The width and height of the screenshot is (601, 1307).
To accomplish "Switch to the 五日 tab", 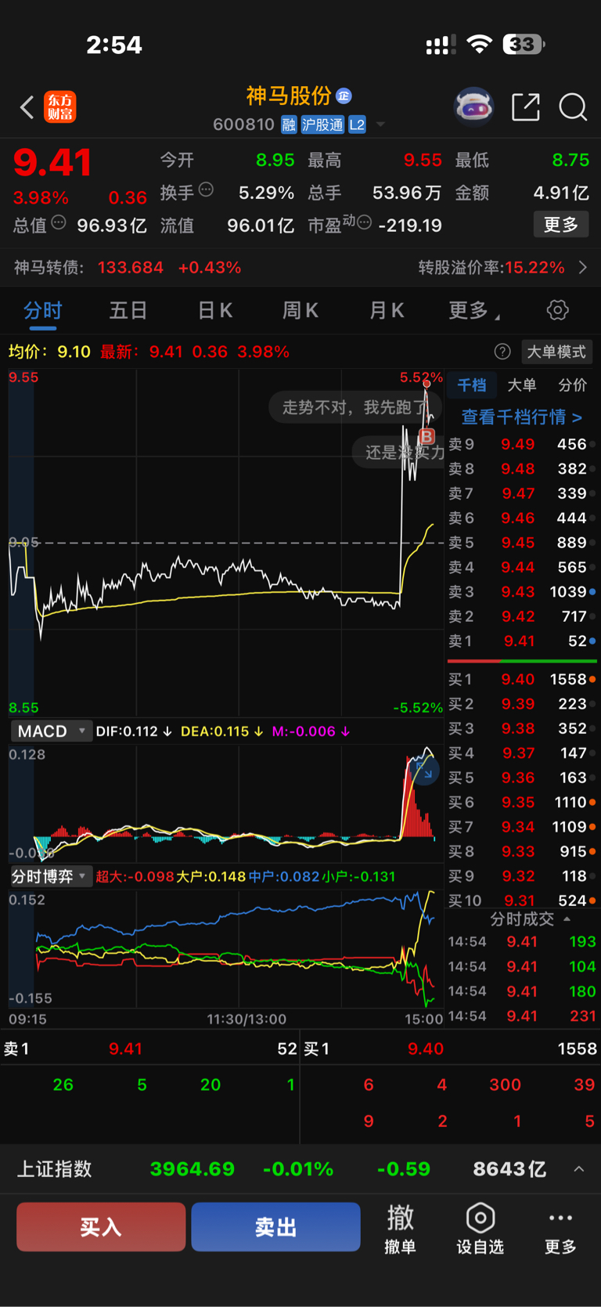I will click(x=128, y=311).
